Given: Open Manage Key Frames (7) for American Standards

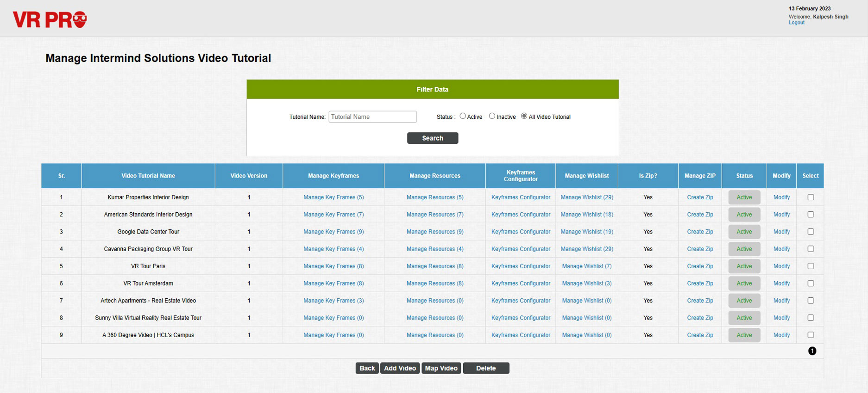Looking at the screenshot, I should (x=333, y=215).
